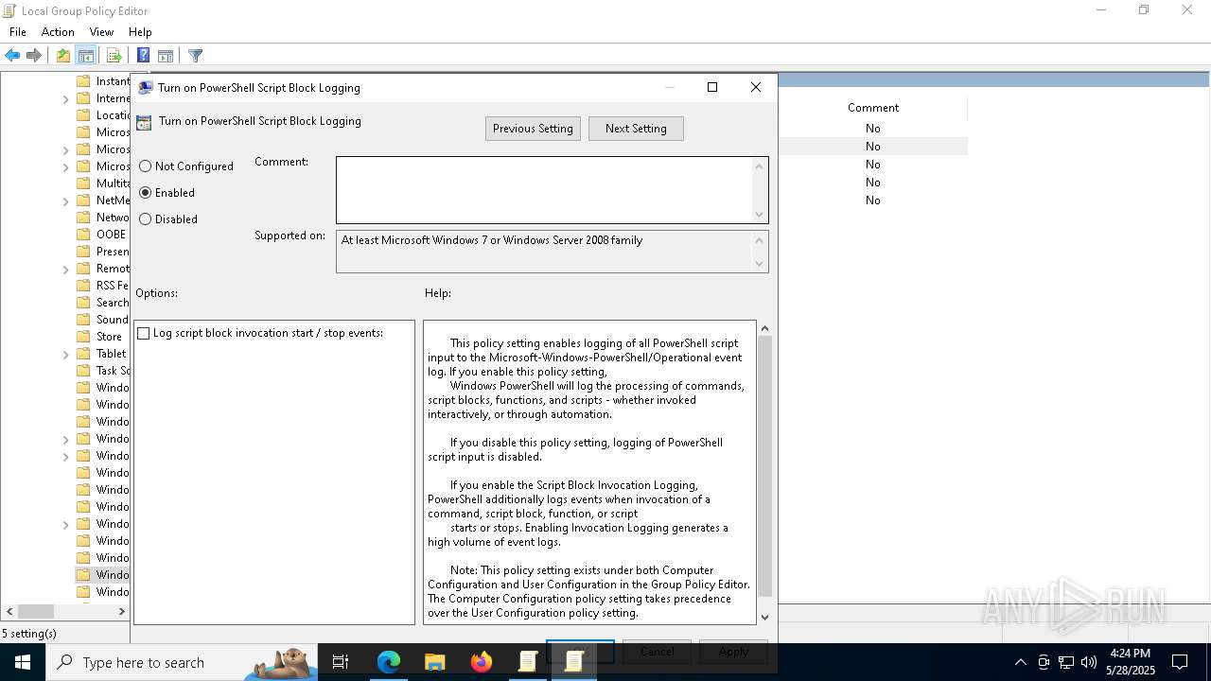Open Firefox from taskbar
Screen dimensions: 1211x681
[482, 662]
